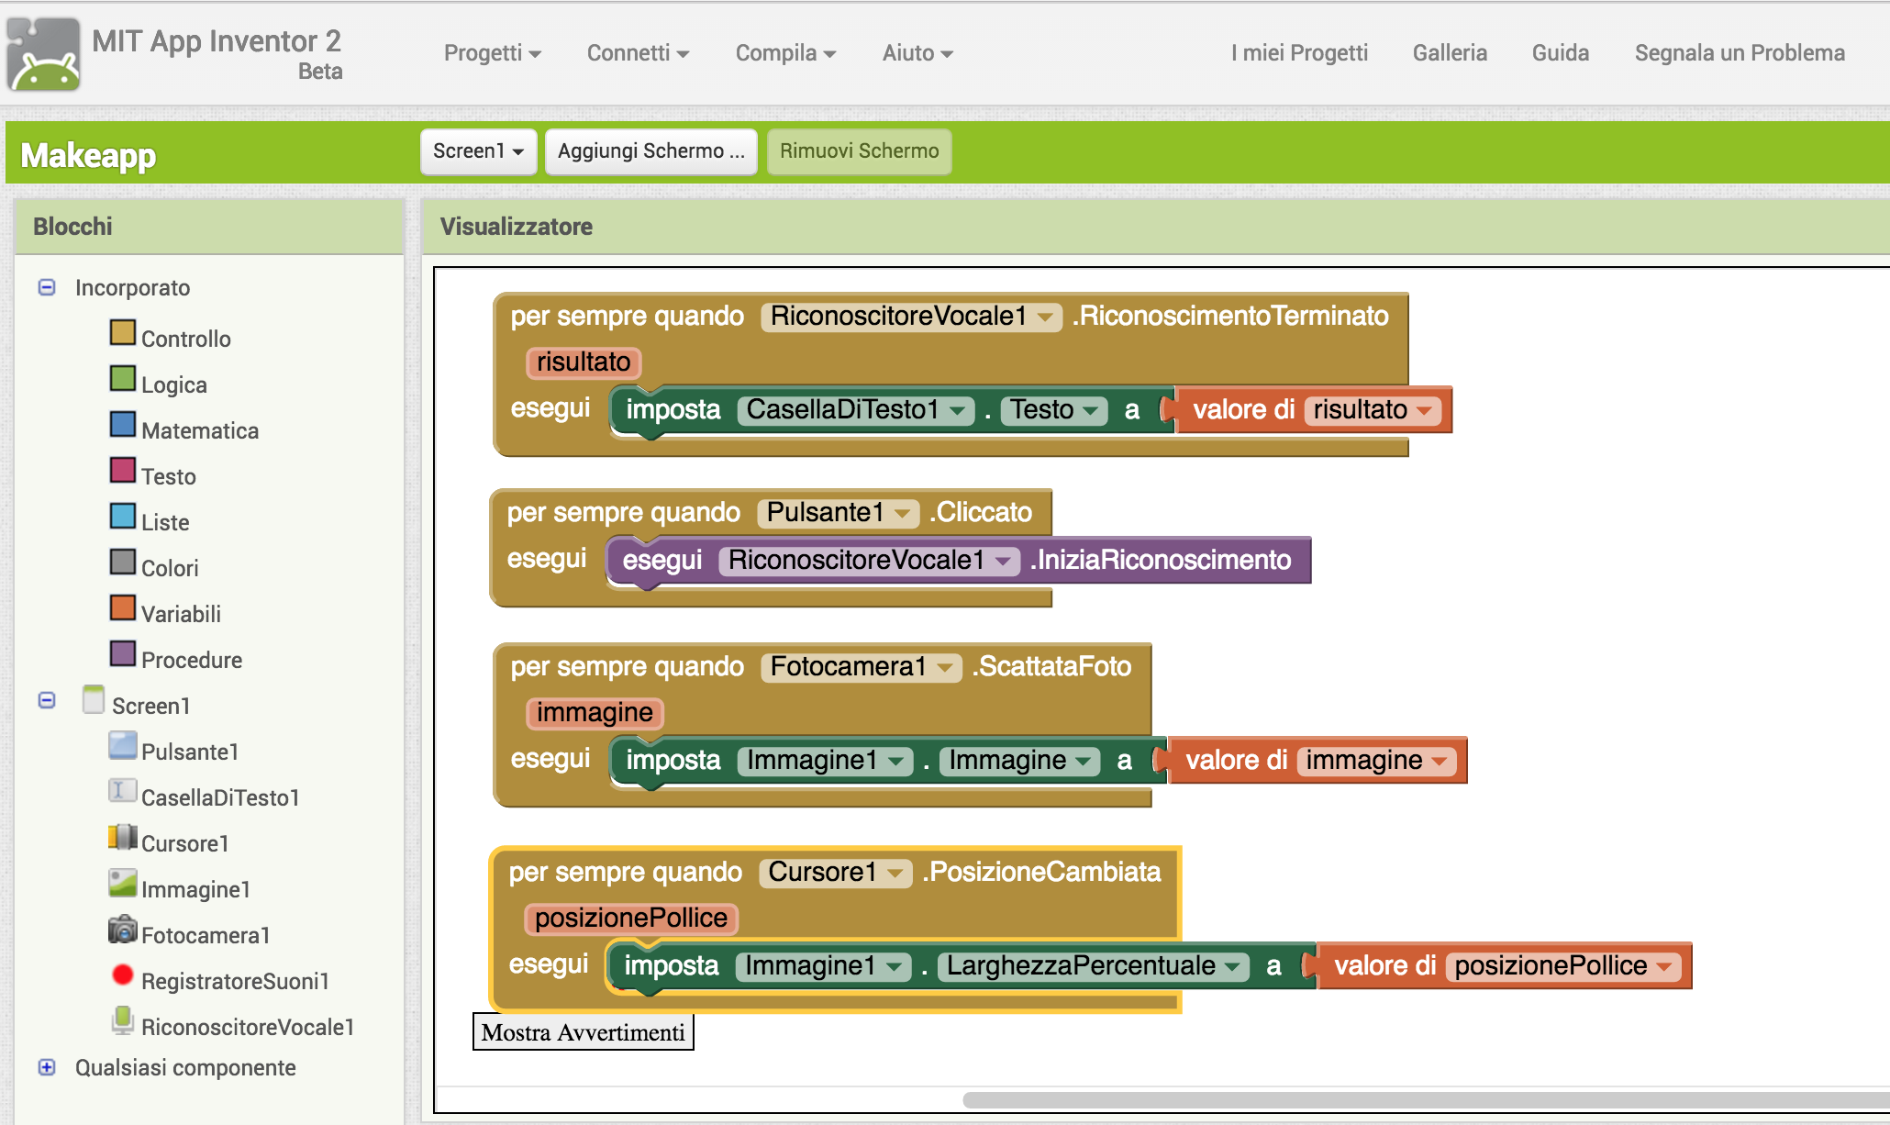Select the Controllo block category swatch
This screenshot has width=1890, height=1125.
(122, 332)
